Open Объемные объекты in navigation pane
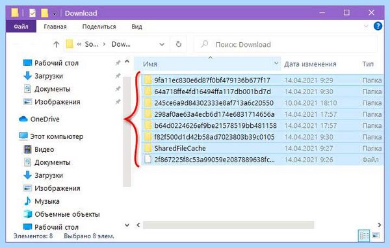This screenshot has height=248, width=390. 67,214
